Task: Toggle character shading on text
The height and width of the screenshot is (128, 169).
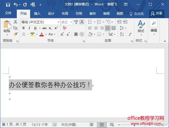Action: pyautogui.click(x=76, y=34)
